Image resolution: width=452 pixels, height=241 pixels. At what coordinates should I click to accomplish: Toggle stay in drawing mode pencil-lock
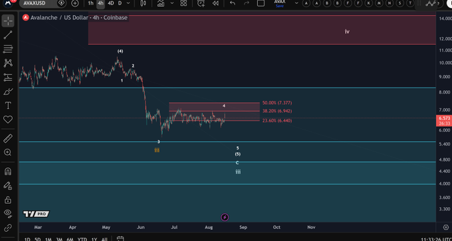[8, 186]
